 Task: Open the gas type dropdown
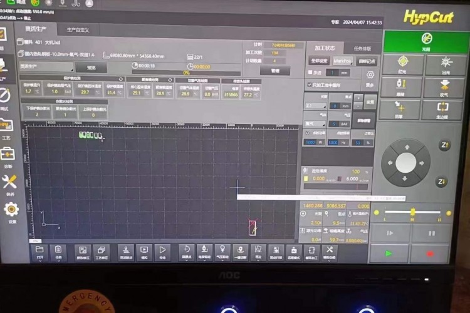coord(315,123)
